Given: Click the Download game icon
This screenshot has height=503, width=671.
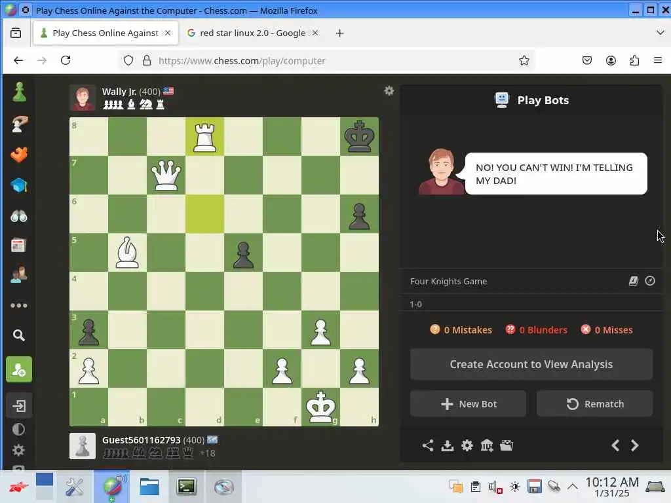Looking at the screenshot, I should pyautogui.click(x=447, y=445).
